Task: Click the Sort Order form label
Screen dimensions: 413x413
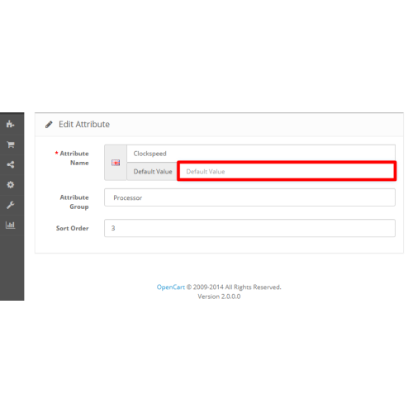Action: (x=73, y=228)
